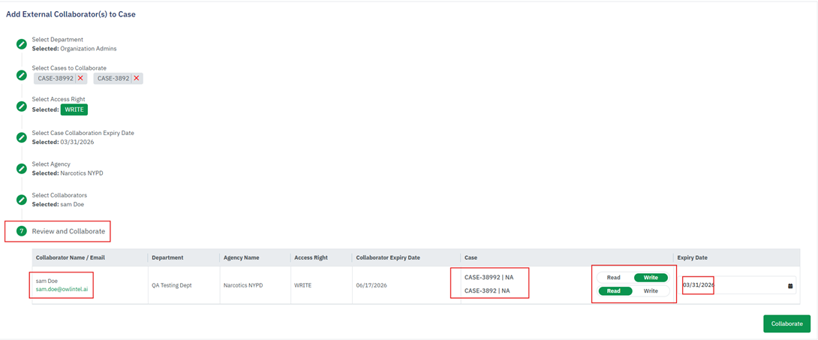Edit the Select Access Right step icon

click(22, 106)
